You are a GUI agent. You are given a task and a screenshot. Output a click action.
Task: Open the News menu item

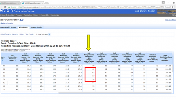click(36, 15)
